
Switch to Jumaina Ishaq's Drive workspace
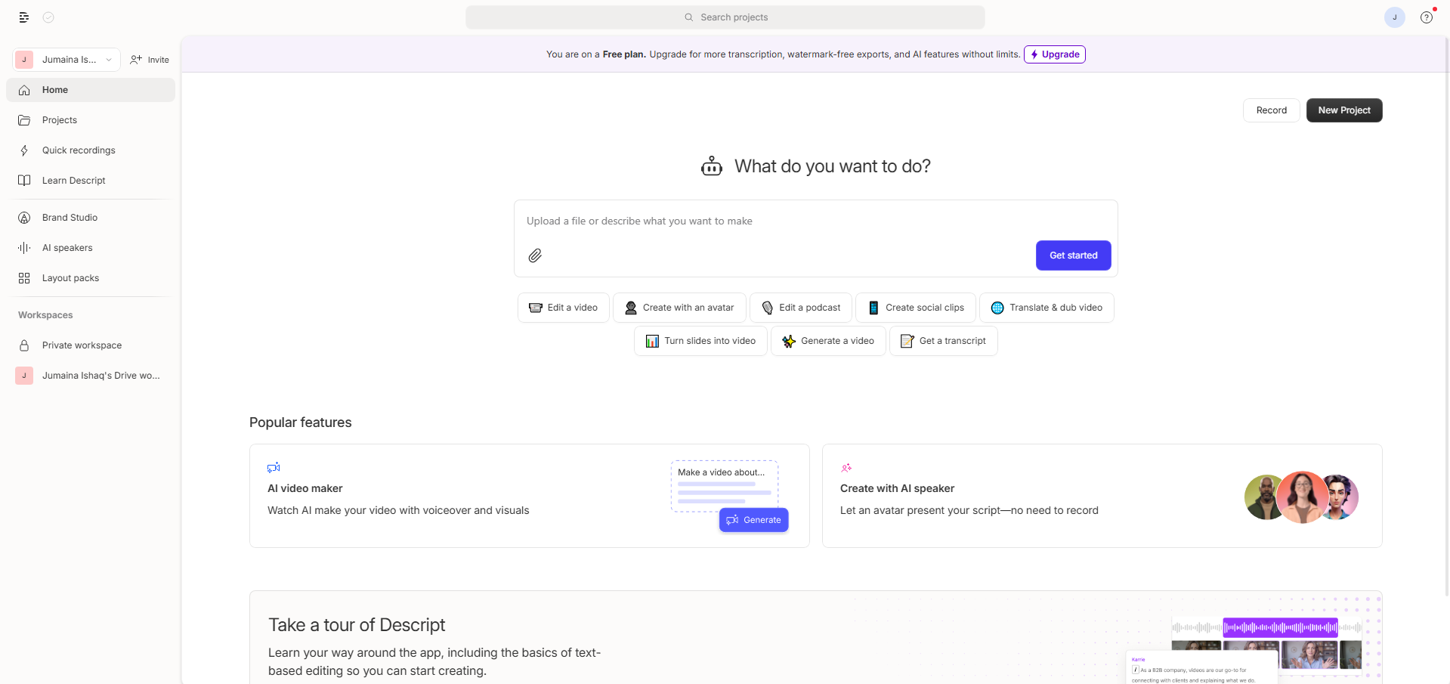click(100, 375)
